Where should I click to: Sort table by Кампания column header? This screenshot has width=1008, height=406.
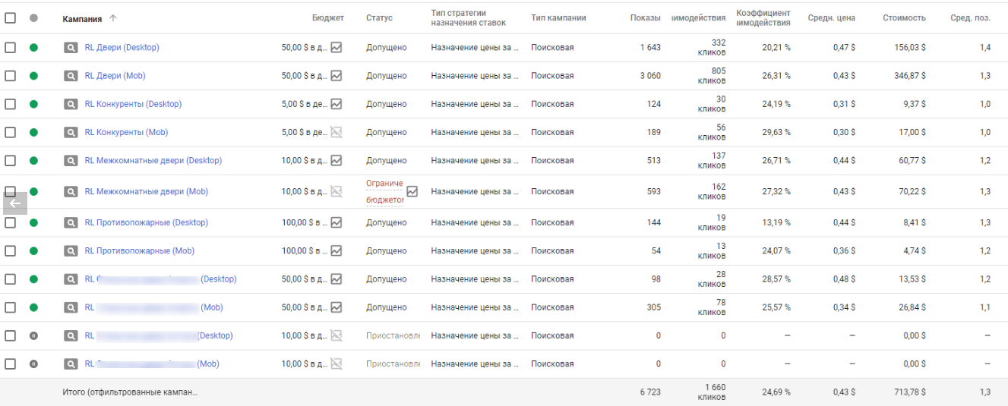82,18
